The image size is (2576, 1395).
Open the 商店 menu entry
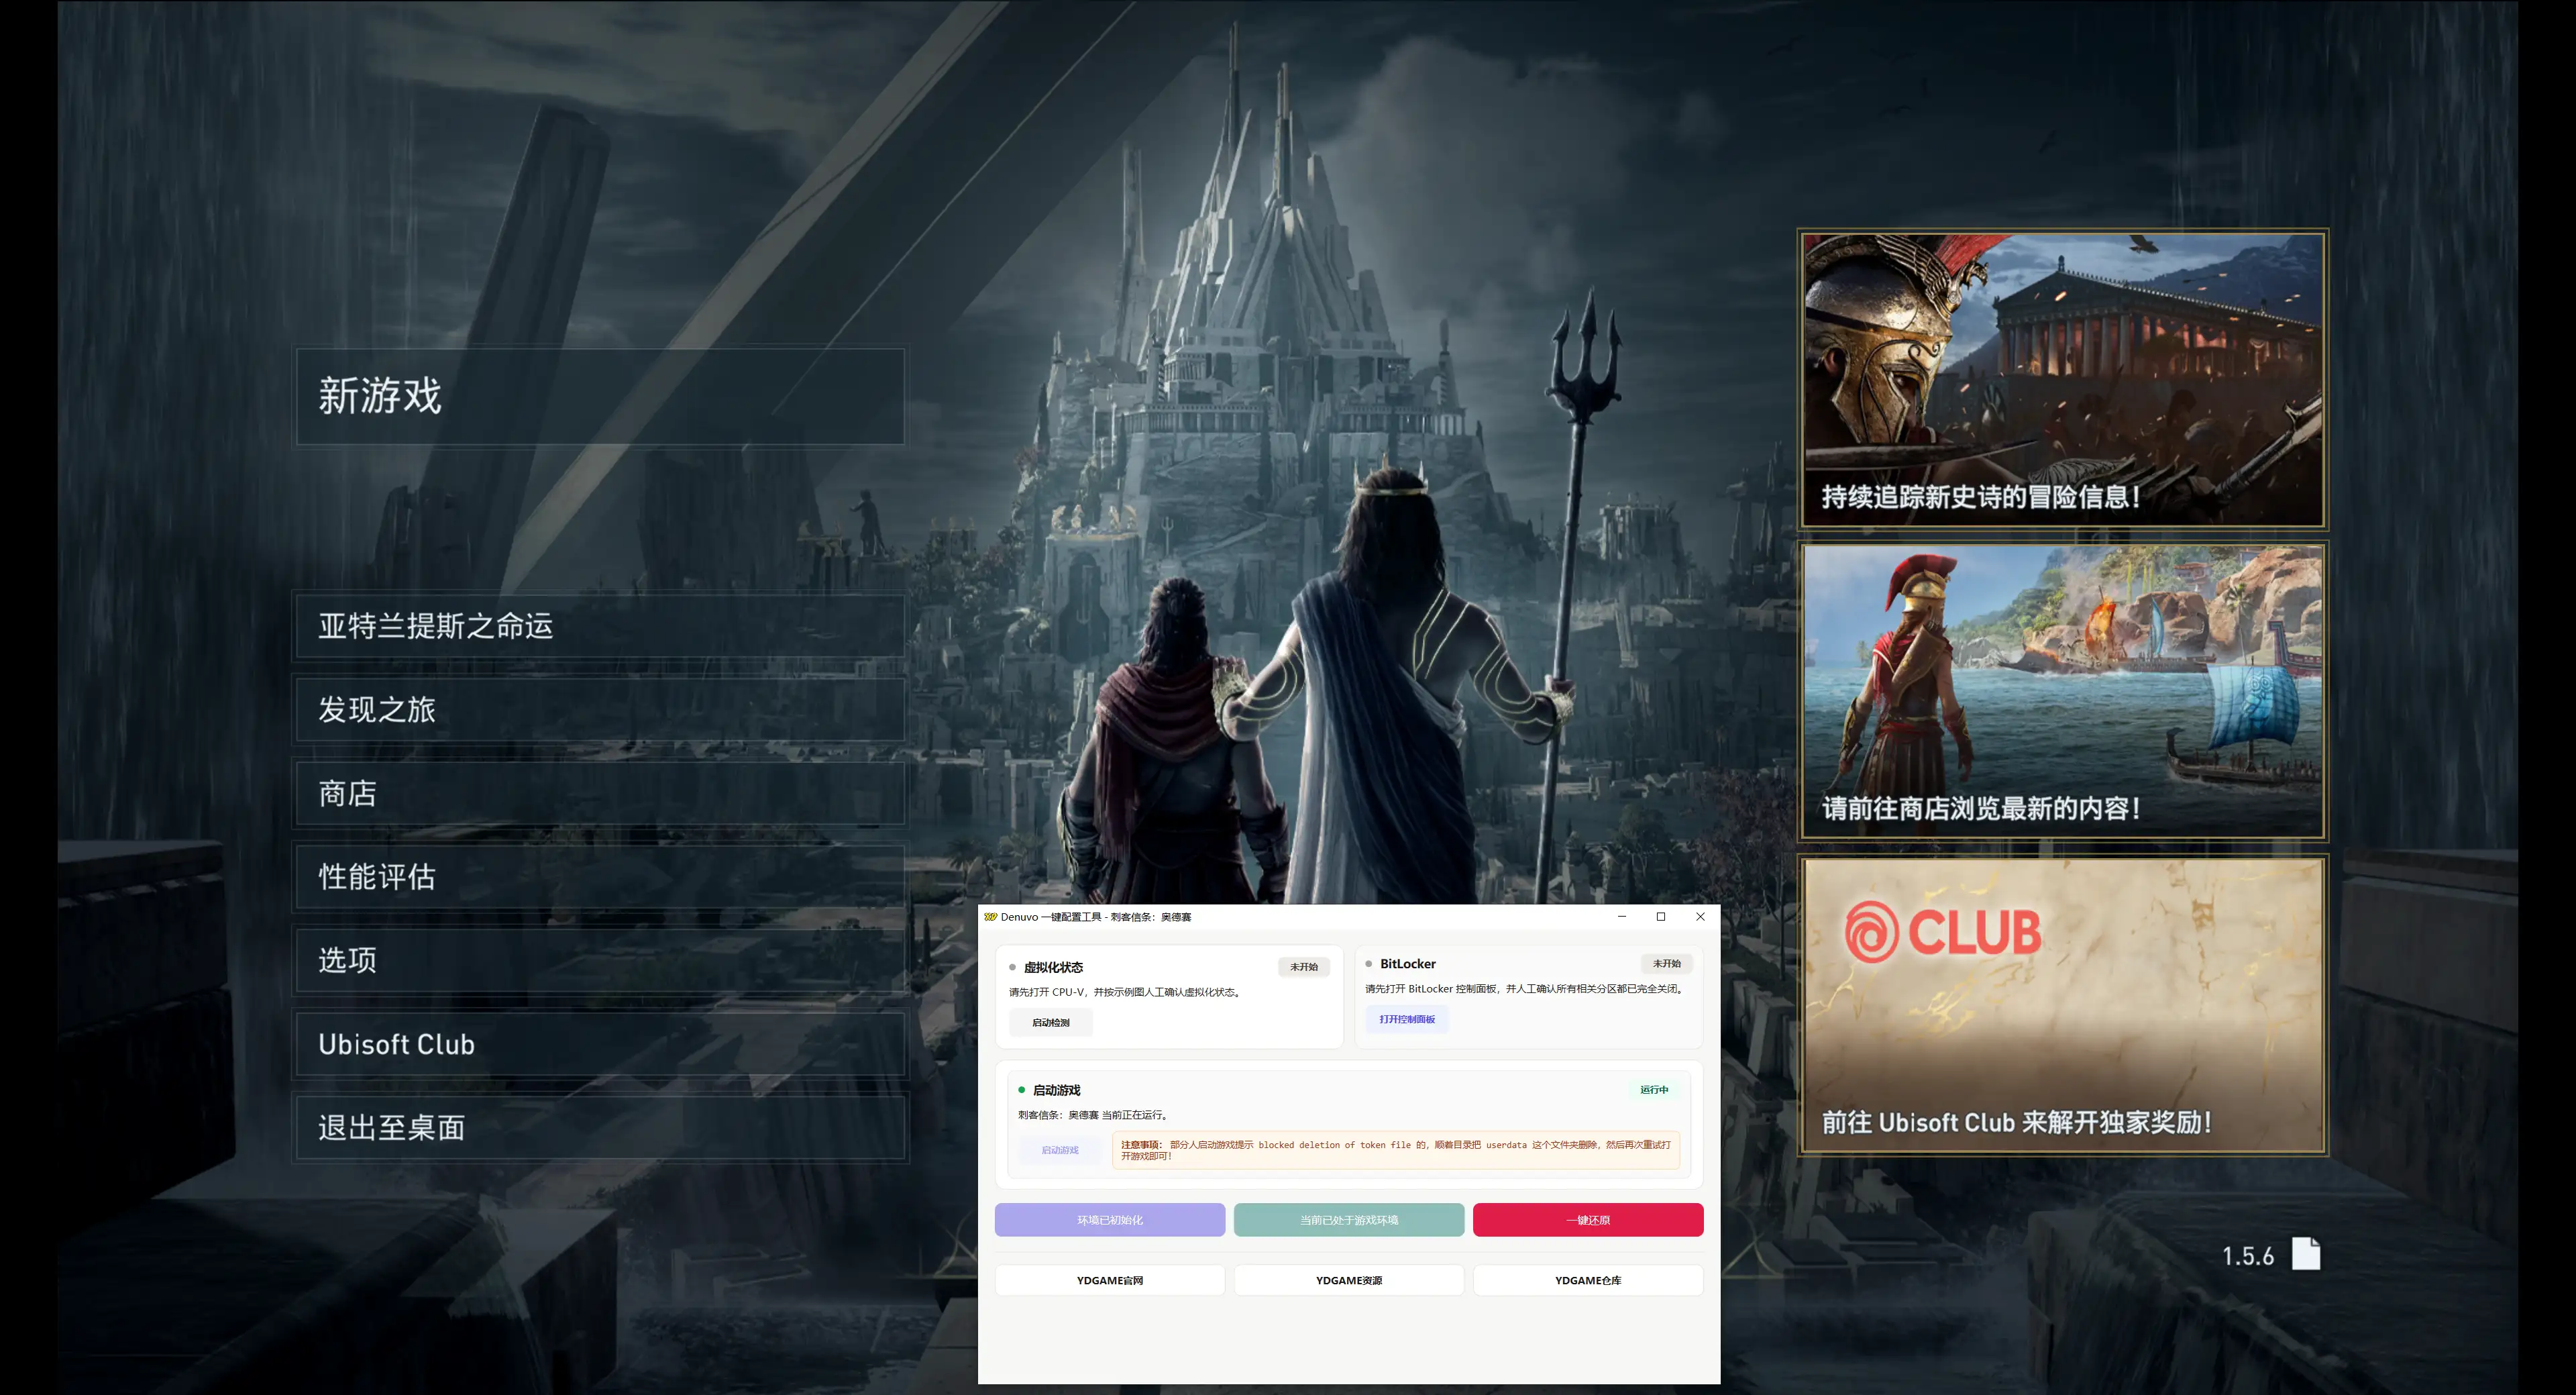tap(600, 794)
